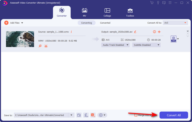Click the Convert All button
Image resolution: width=192 pixels, height=122 pixels.
174,115
